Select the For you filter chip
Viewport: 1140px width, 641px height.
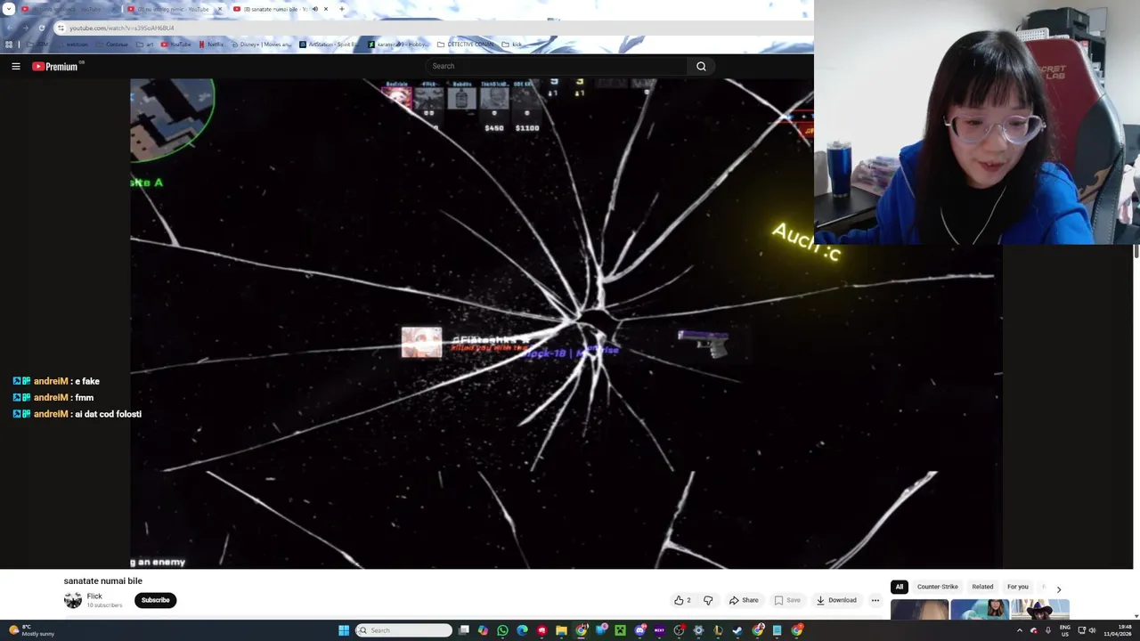tap(1017, 587)
